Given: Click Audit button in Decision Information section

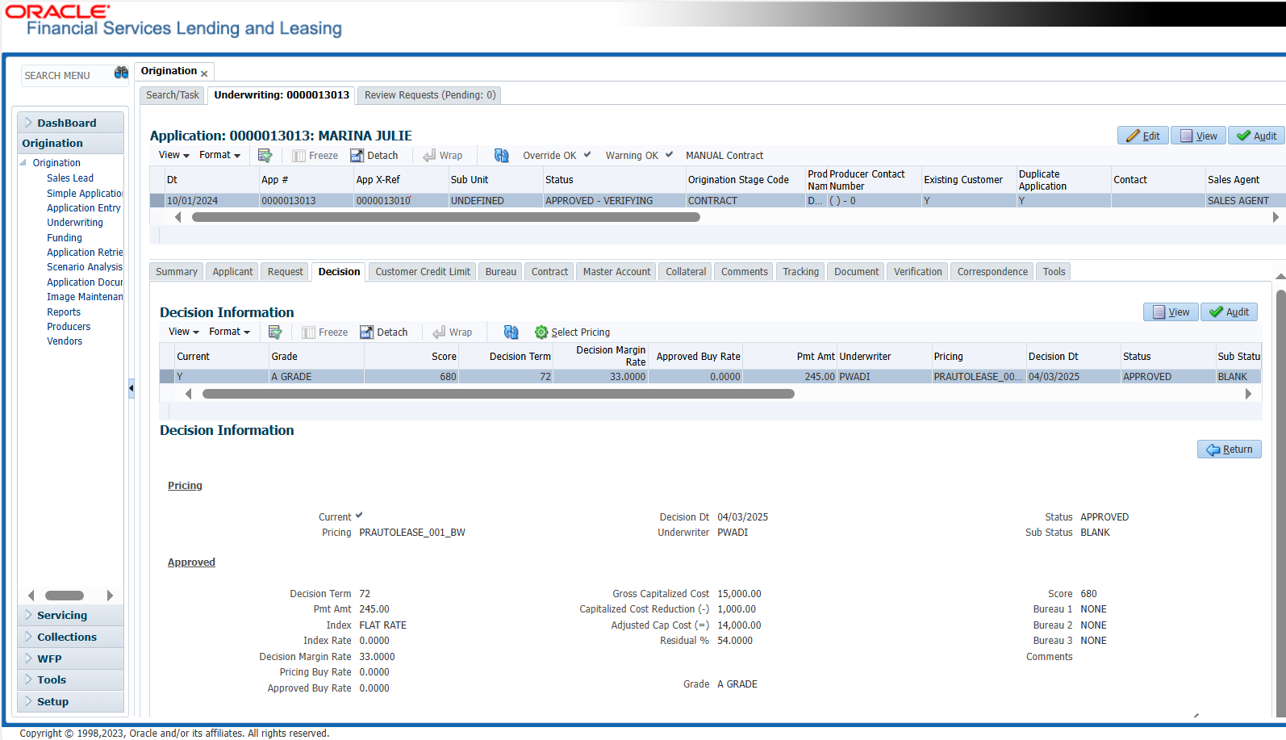Looking at the screenshot, I should 1229,311.
